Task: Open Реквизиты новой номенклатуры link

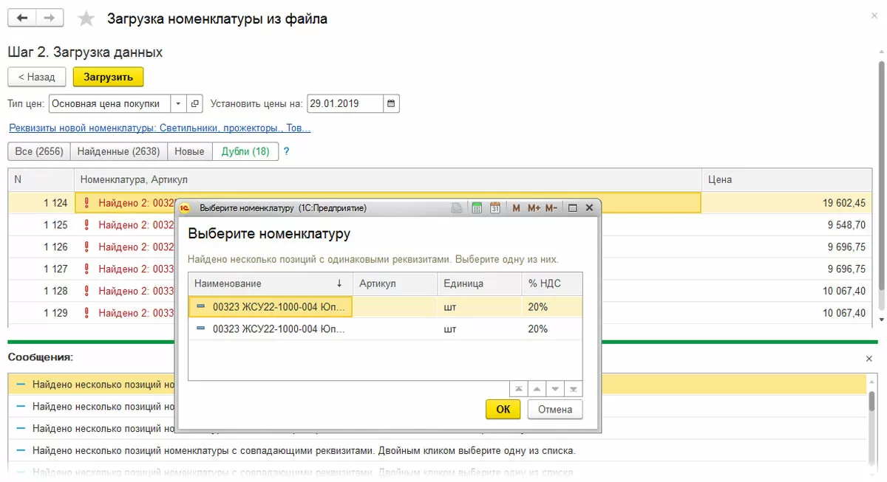Action: 160,128
